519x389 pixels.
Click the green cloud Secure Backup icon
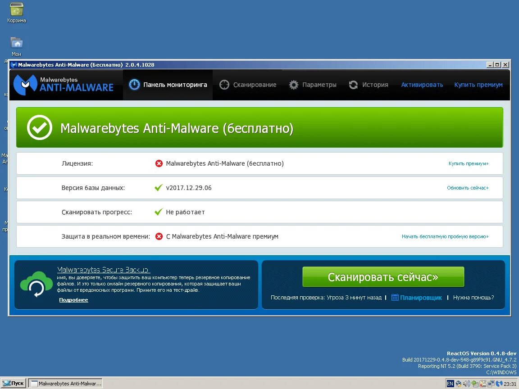tap(36, 284)
